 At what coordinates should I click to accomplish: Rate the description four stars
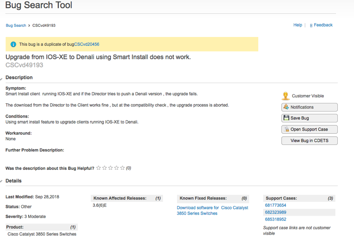116,168
